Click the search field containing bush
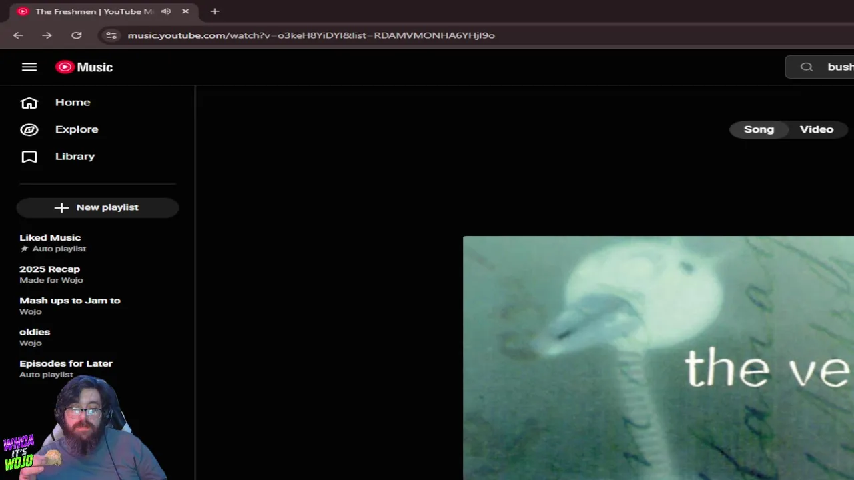Viewport: 854px width, 480px height. point(819,67)
